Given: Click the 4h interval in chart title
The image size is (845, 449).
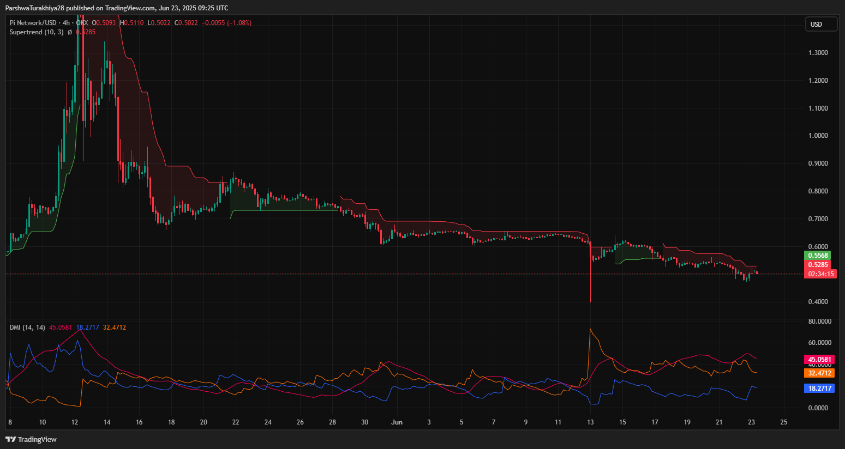Looking at the screenshot, I should point(66,23).
